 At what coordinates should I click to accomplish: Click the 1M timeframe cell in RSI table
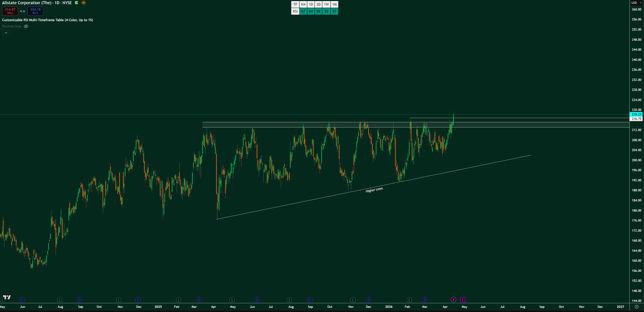(x=335, y=4)
